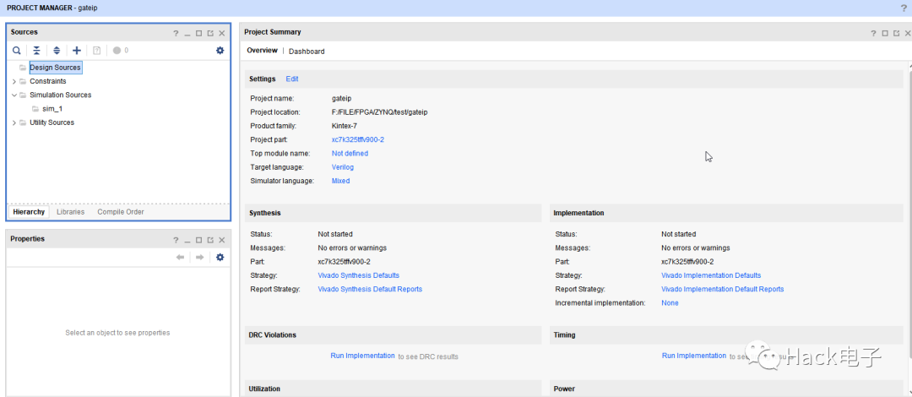Click the next object arrow in Properties
The width and height of the screenshot is (912, 397).
click(199, 258)
